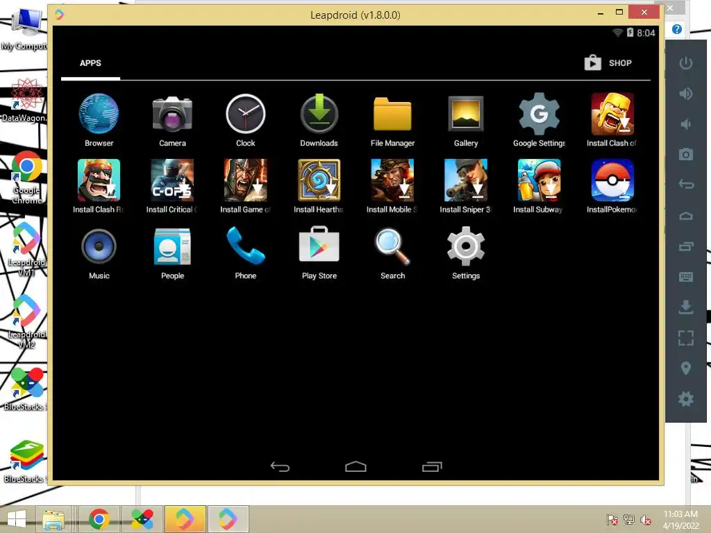Screen dimensions: 711x533
Task: Launch the Camera app
Action: (172, 114)
